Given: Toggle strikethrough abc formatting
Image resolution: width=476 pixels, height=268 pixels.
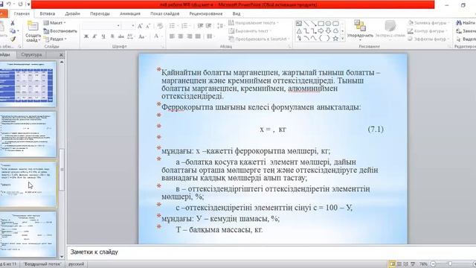Looking at the screenshot, I should point(120,36).
